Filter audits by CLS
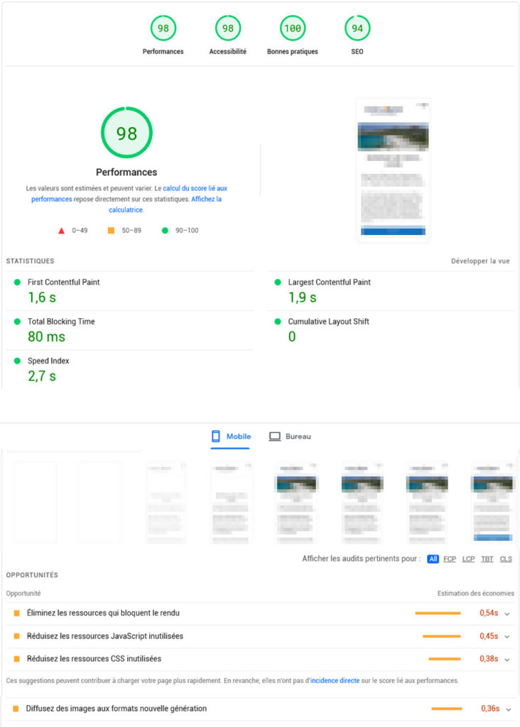520x727 pixels. pyautogui.click(x=506, y=559)
